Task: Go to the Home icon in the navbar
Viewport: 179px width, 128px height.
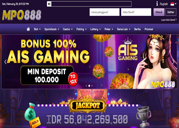Action: click(28, 29)
